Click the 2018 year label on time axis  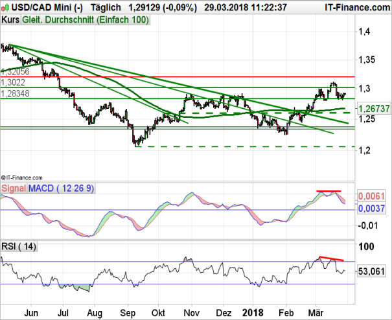point(253,313)
